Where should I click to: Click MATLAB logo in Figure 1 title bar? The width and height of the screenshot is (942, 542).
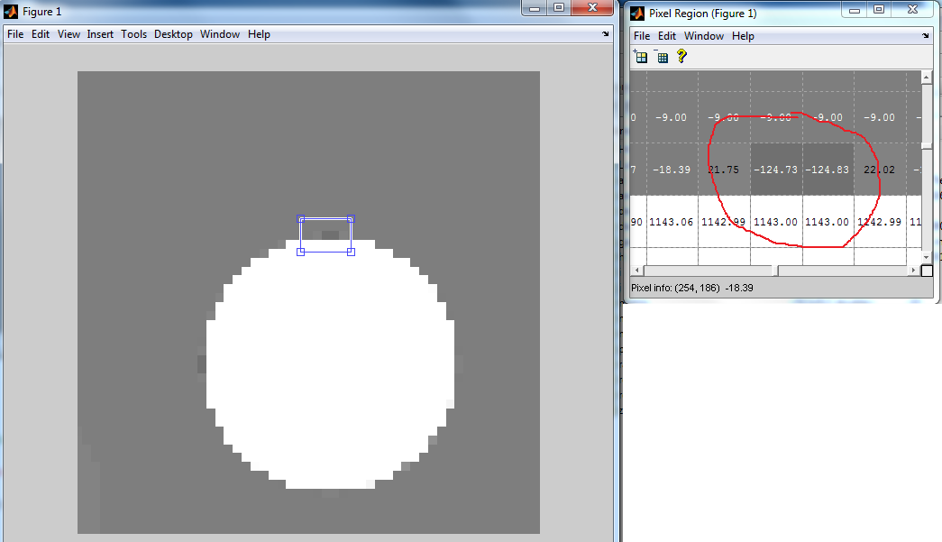coord(12,12)
